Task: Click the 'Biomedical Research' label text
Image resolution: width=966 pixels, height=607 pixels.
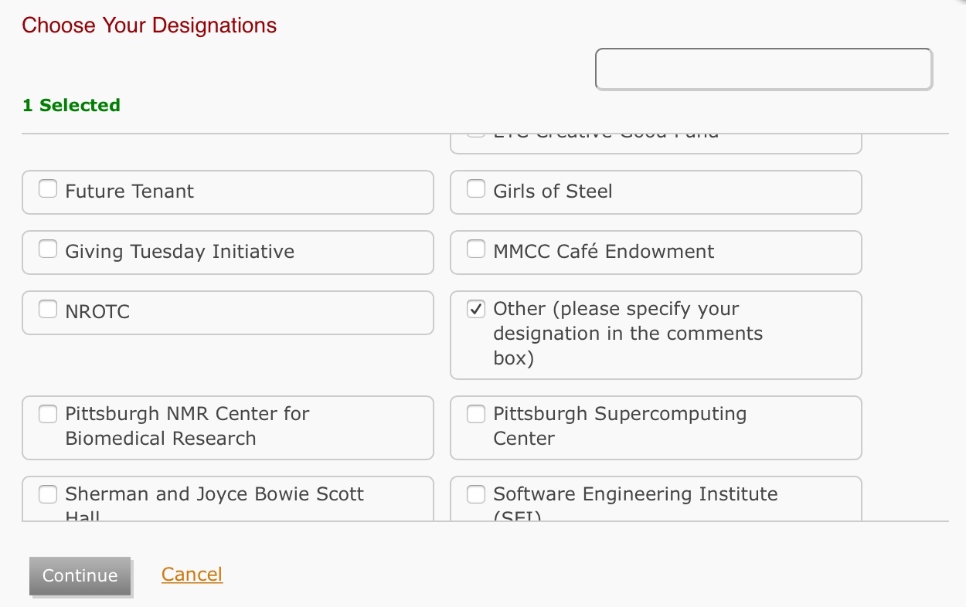Action: tap(160, 439)
